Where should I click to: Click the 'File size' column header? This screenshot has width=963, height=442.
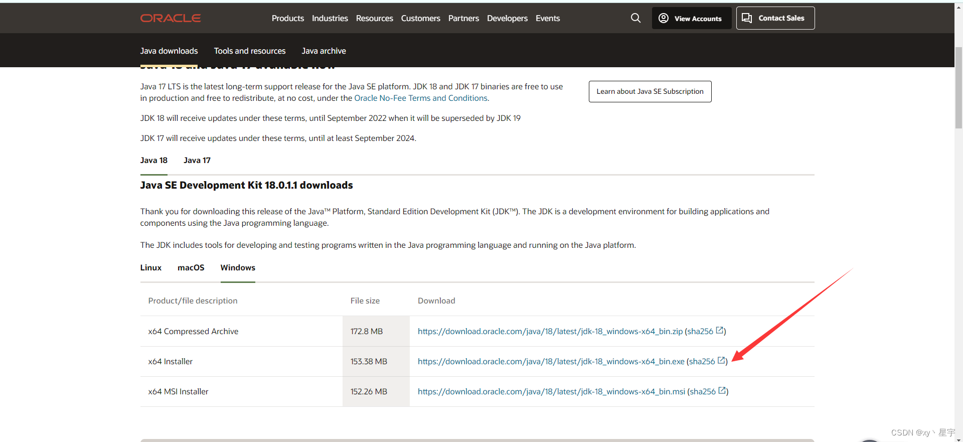[365, 301]
